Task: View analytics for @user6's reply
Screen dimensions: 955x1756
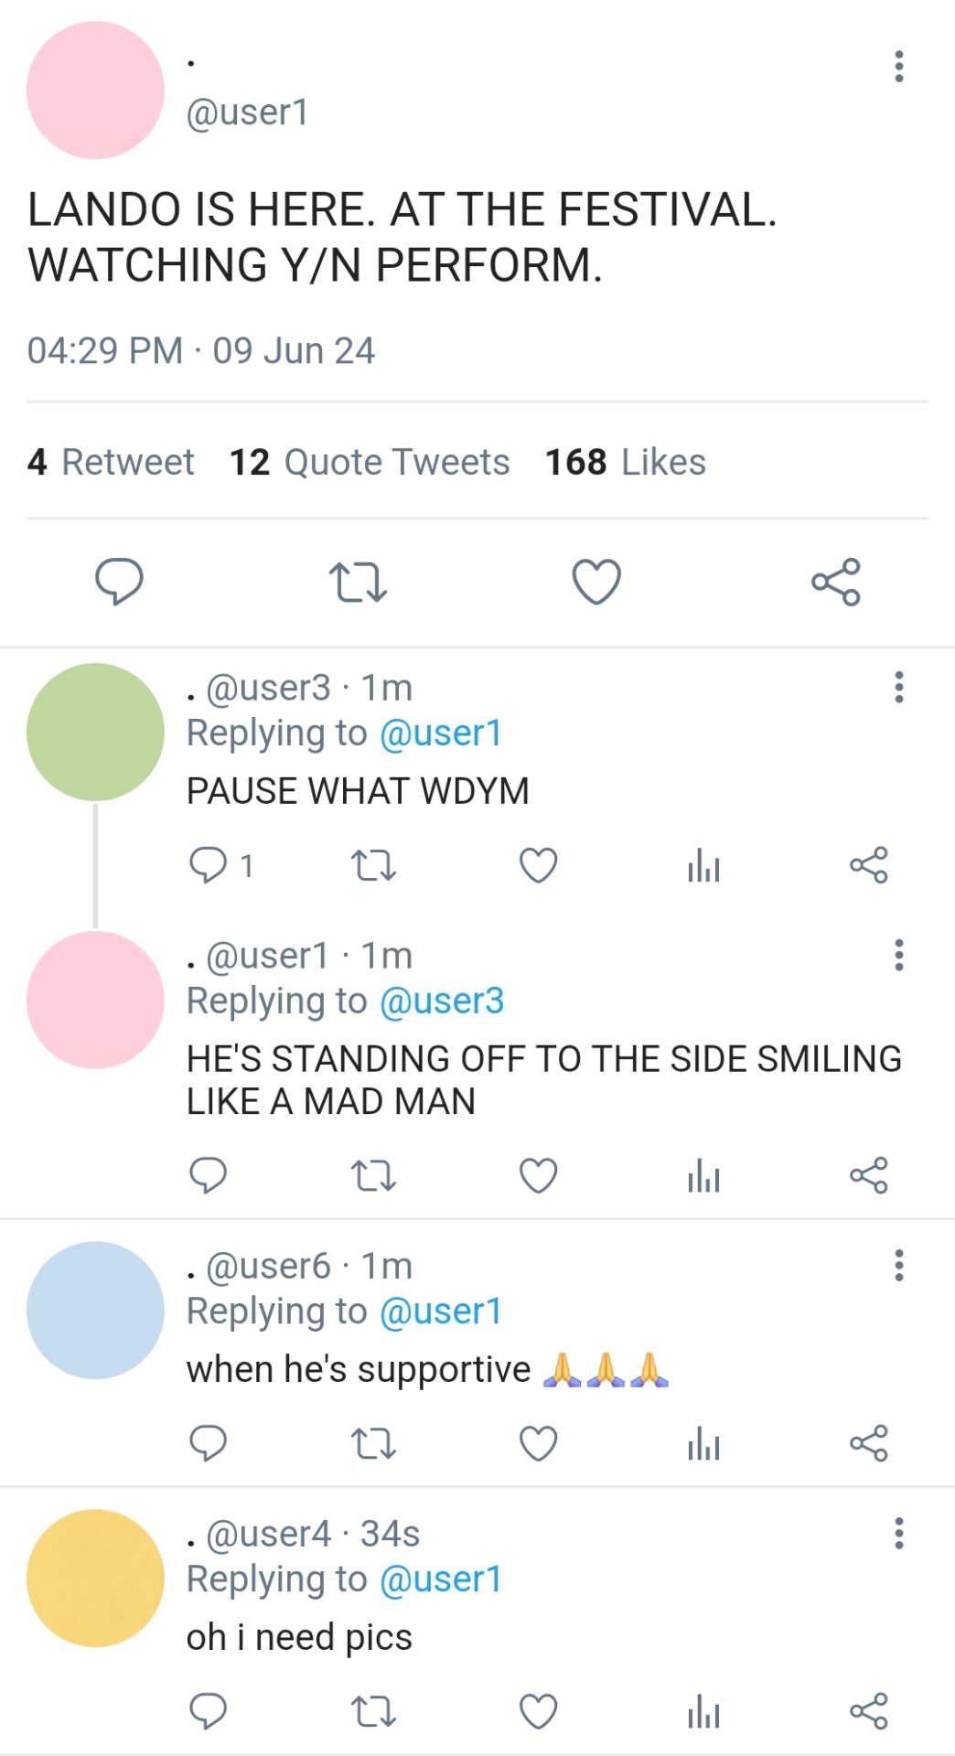Action: click(x=703, y=1444)
